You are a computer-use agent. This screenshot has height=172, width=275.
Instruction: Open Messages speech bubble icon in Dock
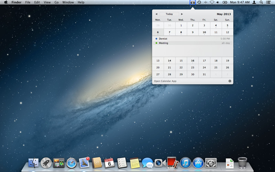(147, 163)
